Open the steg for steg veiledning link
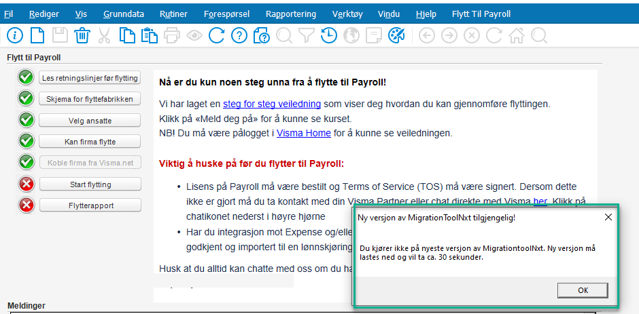This screenshot has height=314, width=639. pos(272,104)
